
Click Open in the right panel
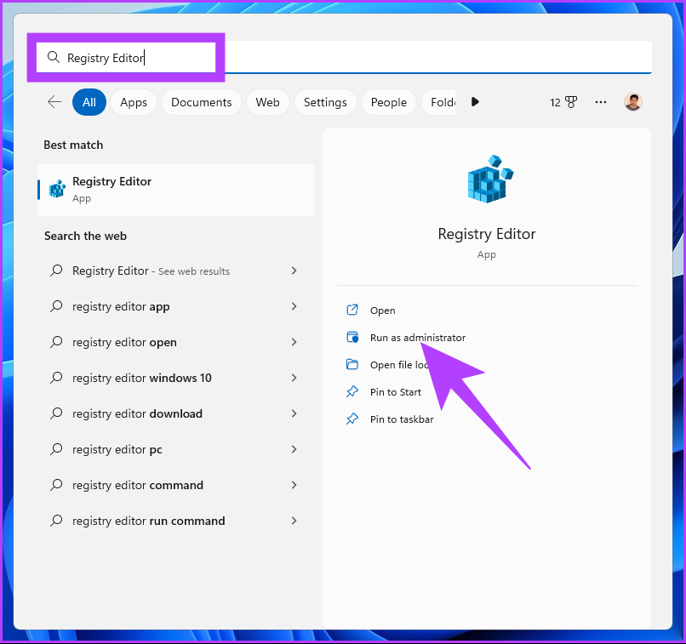pos(382,311)
